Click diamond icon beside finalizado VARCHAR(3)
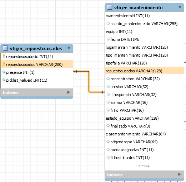The width and height of the screenshot is (186, 182). tap(108, 126)
